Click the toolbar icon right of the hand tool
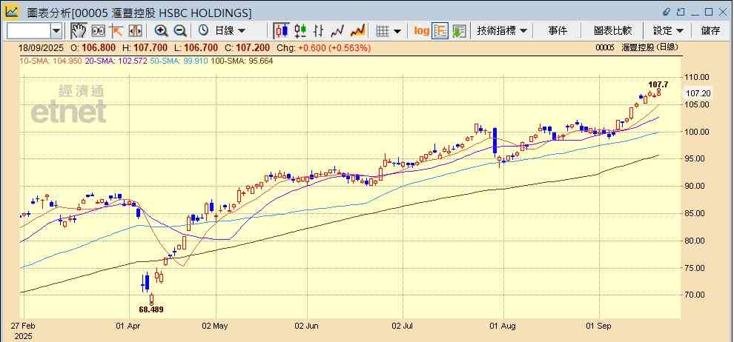734x342 pixels. tap(99, 31)
